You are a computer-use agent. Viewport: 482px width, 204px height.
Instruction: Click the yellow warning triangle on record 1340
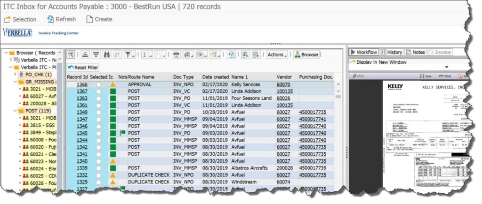point(113,161)
